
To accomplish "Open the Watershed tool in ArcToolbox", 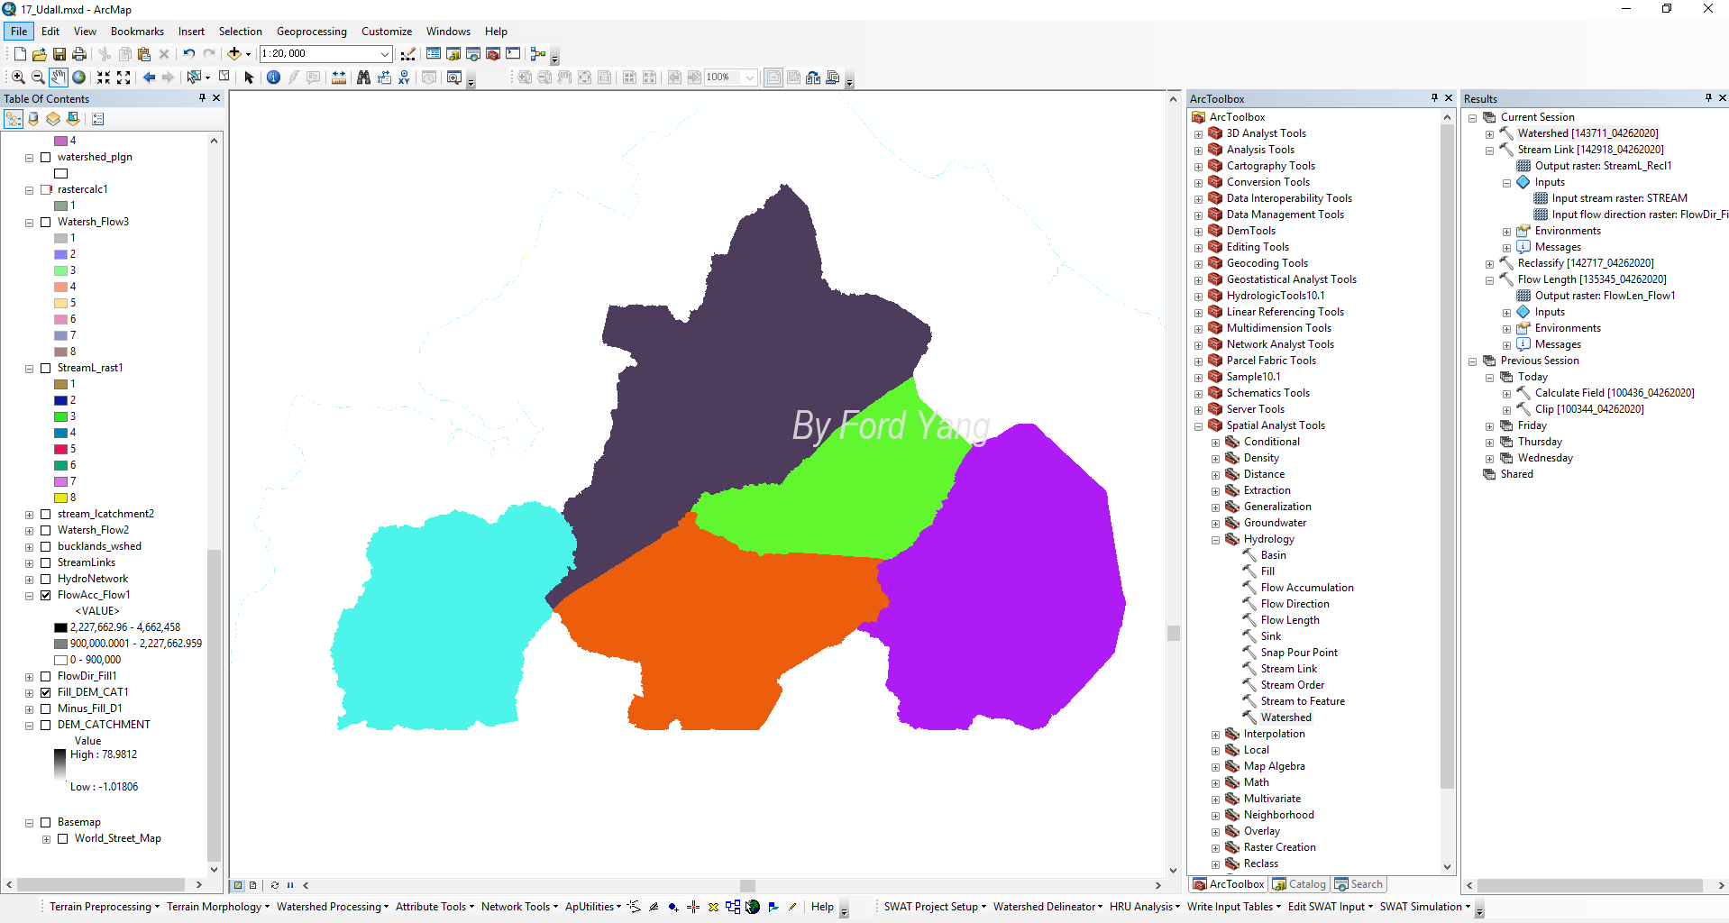I will coord(1285,717).
